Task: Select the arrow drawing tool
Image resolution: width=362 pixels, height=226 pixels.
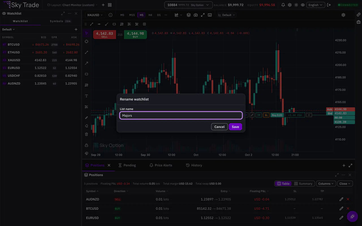Action: pyautogui.click(x=87, y=63)
